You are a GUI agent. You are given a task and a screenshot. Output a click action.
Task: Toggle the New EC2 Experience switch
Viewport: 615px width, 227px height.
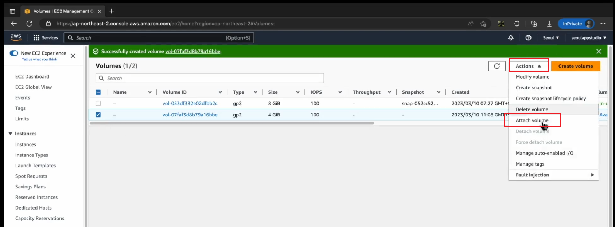14,53
